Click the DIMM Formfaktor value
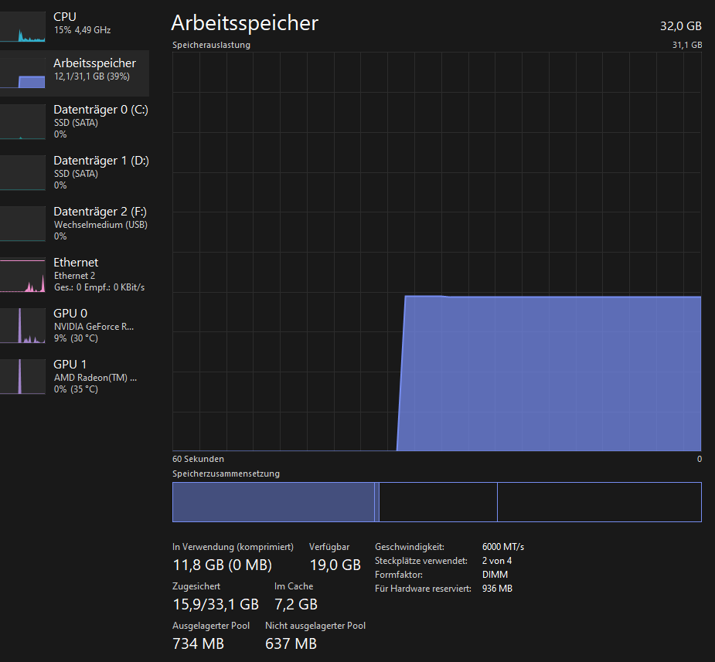Image resolution: width=715 pixels, height=662 pixels. 495,575
